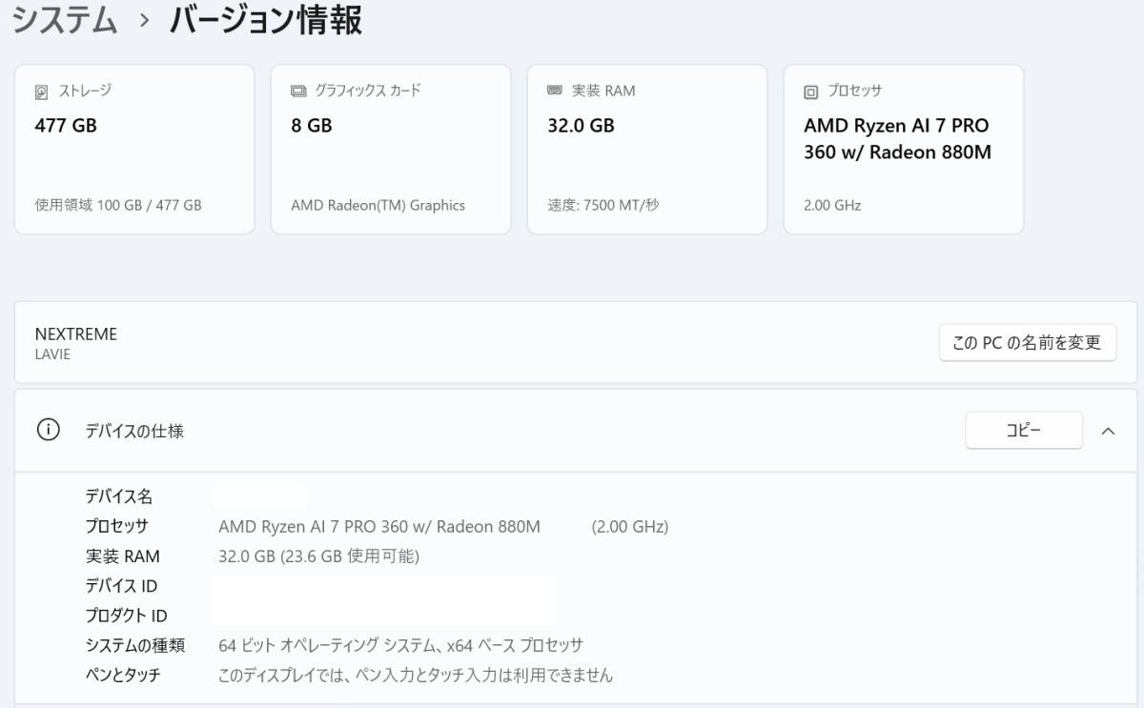Click the installed RAM icon
This screenshot has width=1144, height=708.
tap(555, 91)
